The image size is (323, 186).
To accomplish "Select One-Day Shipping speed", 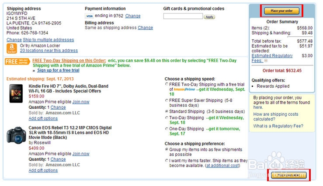I will 167,129.
